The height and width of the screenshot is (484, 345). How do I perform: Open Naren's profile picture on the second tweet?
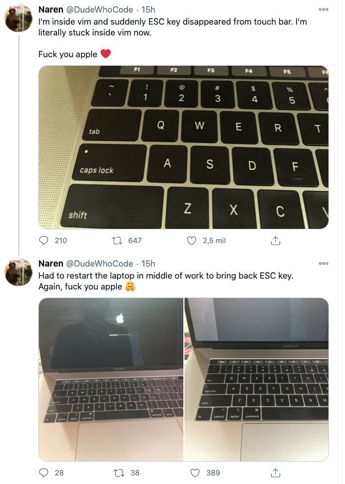tap(19, 272)
